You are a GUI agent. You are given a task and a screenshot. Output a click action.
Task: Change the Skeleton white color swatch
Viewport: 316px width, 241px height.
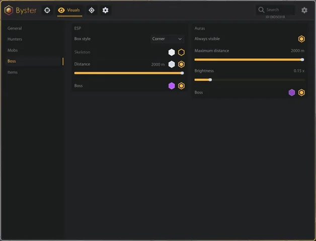coord(172,52)
